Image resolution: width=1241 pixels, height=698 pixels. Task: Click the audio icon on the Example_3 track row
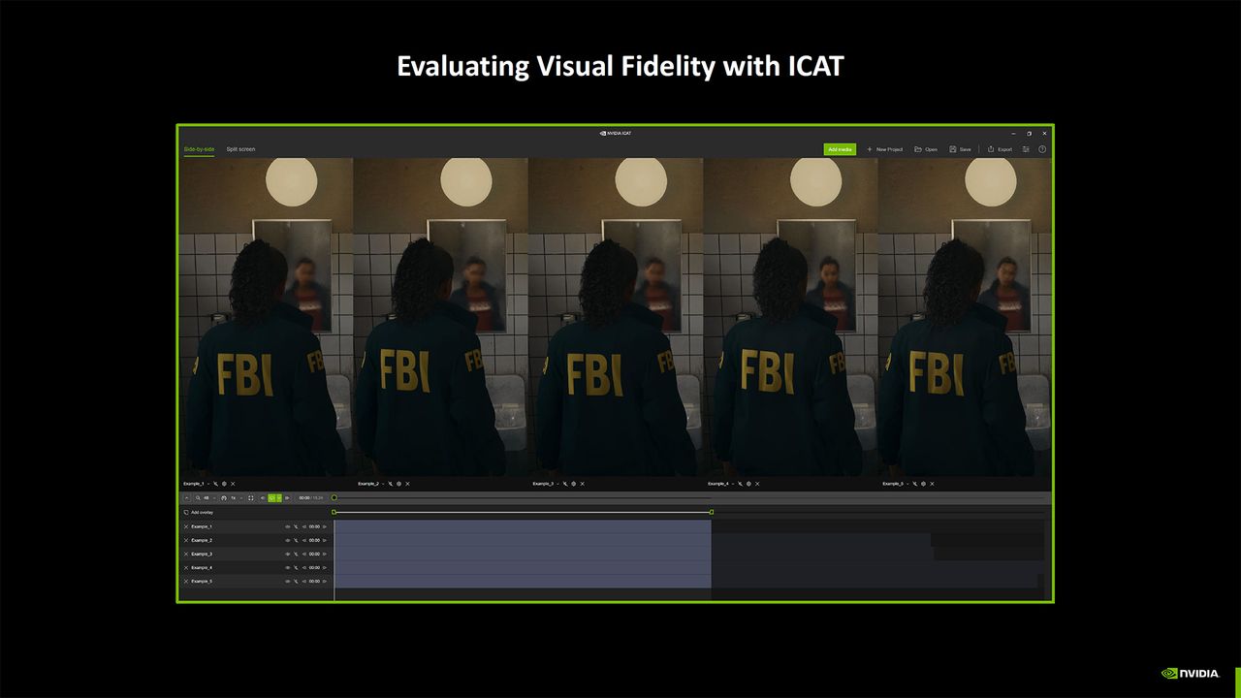[x=296, y=554]
